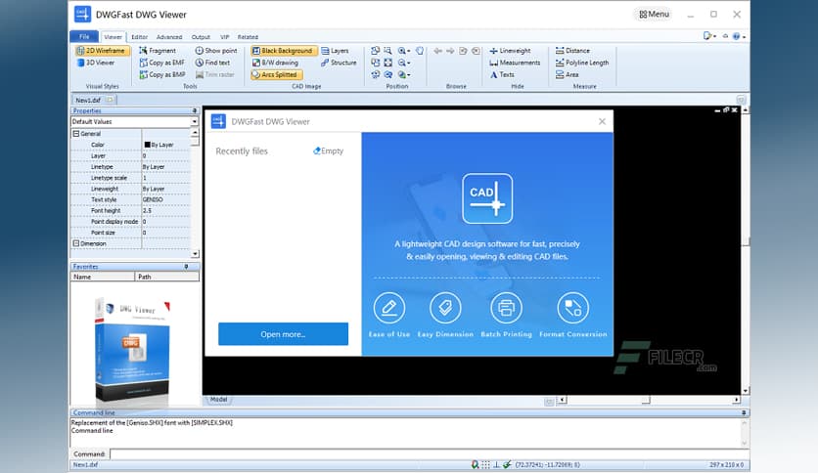The height and width of the screenshot is (473, 818).
Task: Click the Easy Dimension feature icon
Action: 445,307
